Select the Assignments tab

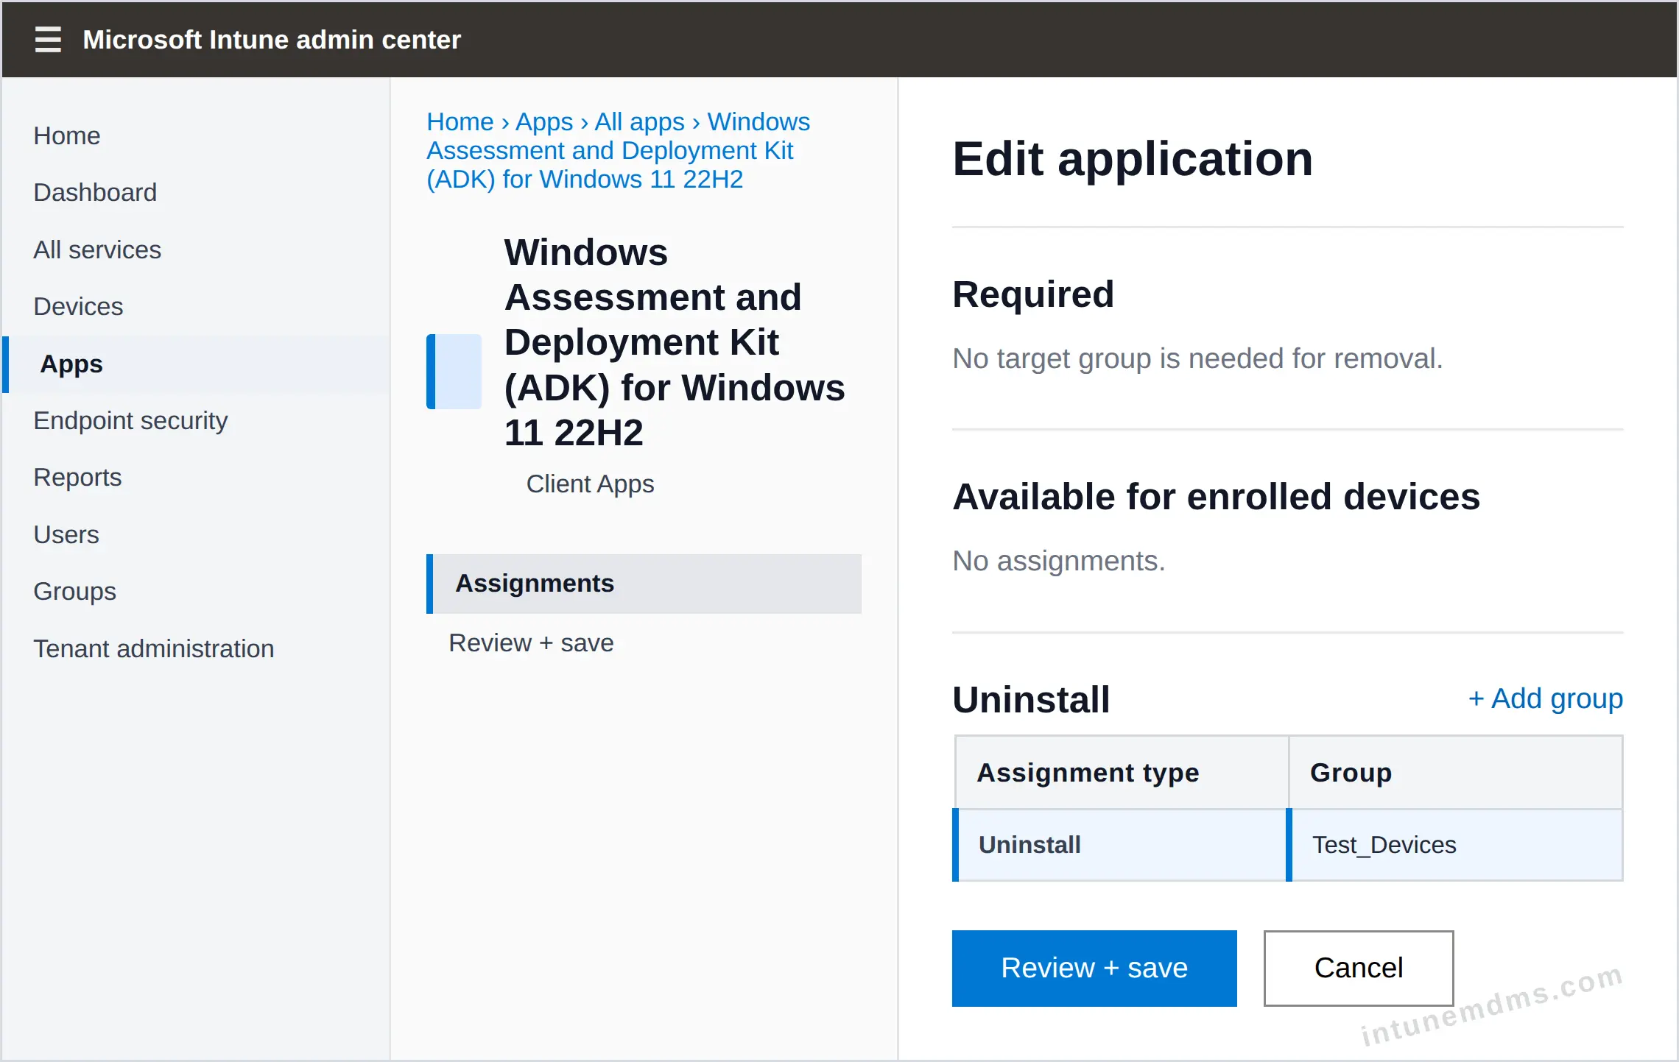pyautogui.click(x=644, y=584)
